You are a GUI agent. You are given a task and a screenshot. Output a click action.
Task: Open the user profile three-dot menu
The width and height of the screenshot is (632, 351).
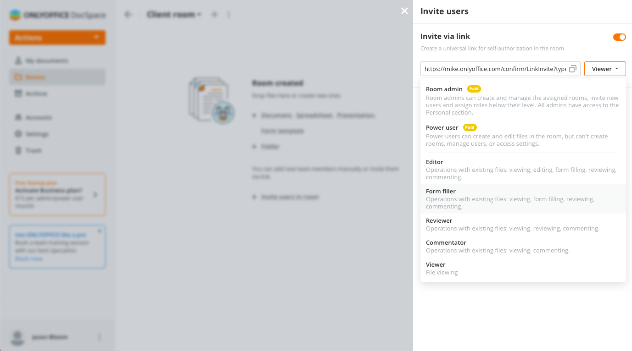pos(100,337)
